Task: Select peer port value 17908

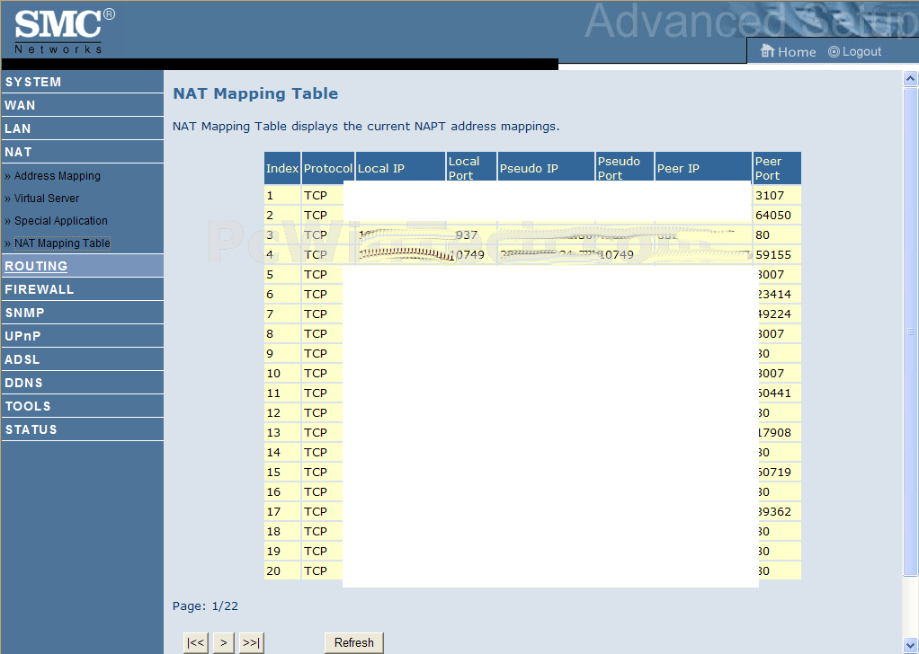Action: [775, 433]
